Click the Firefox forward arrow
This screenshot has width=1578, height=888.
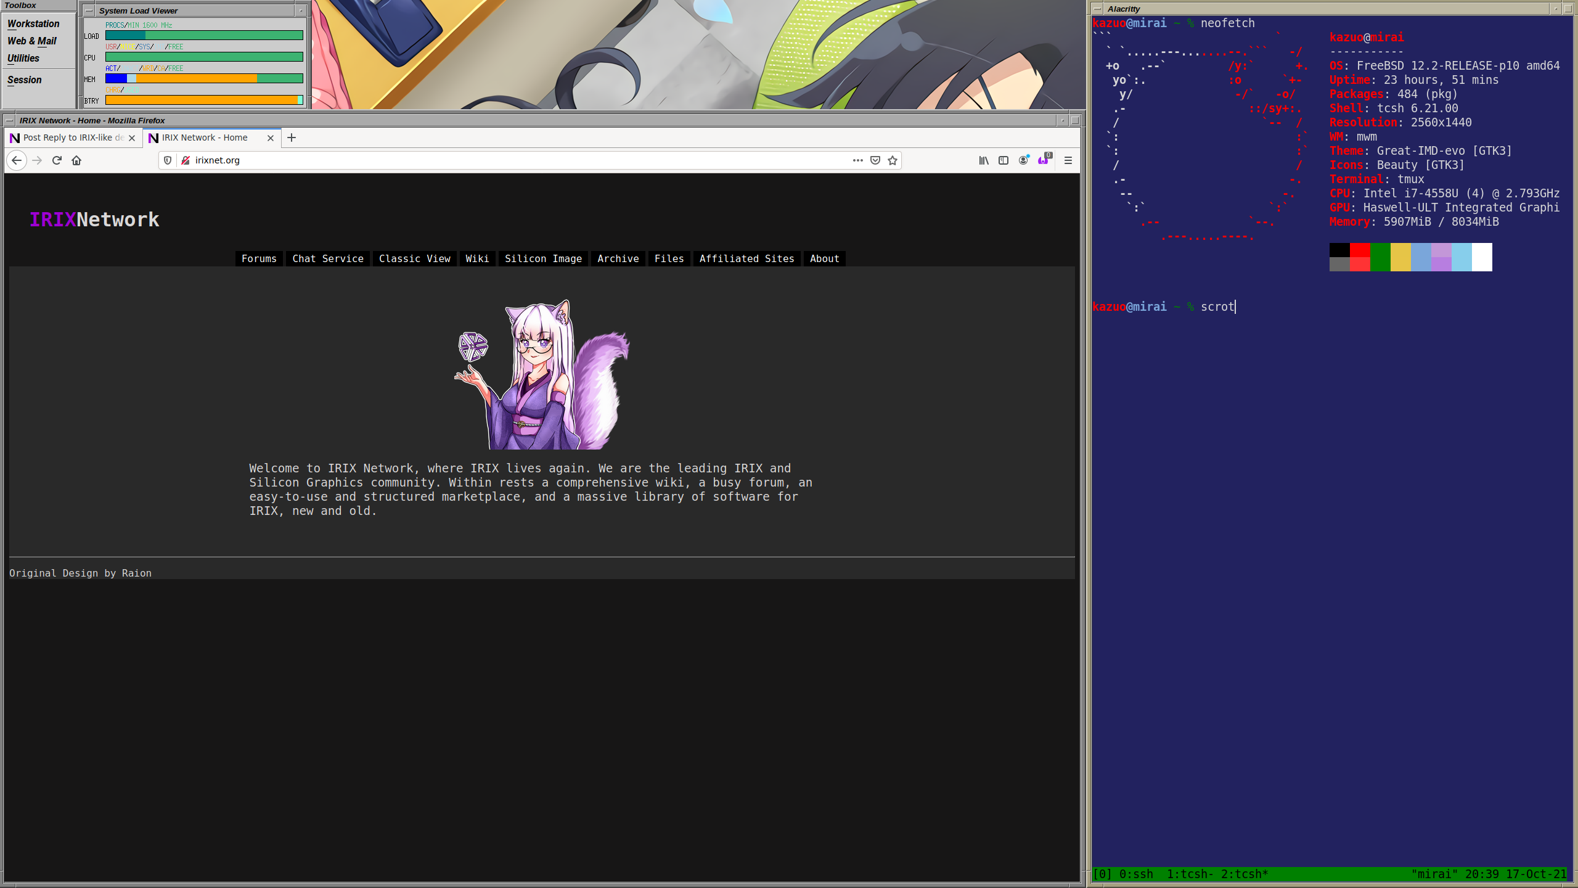(37, 160)
